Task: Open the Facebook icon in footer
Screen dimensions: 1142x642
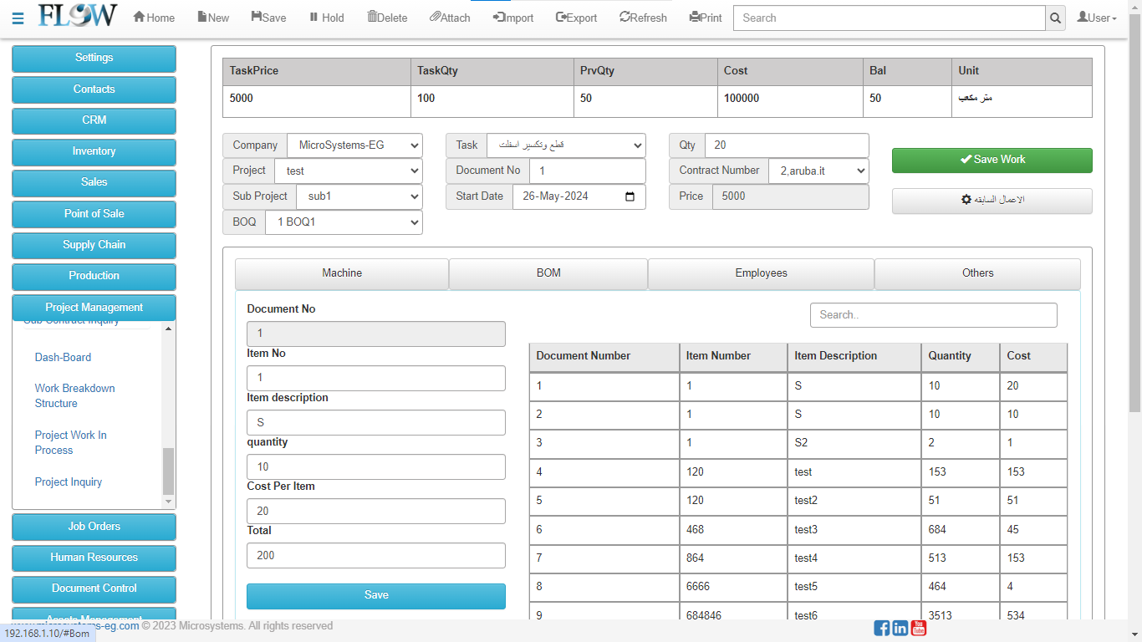Action: [882, 628]
